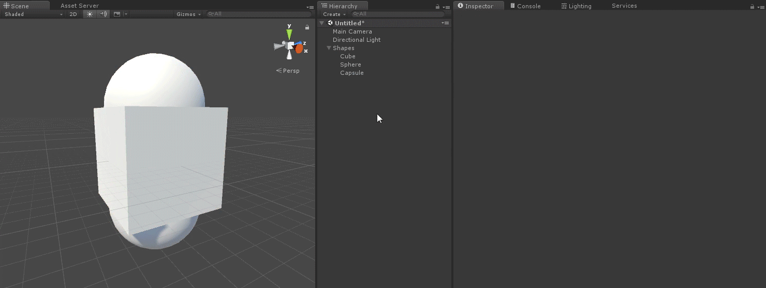Click the scene gizmo lock icon
Screen dimensions: 766x288
point(307,27)
